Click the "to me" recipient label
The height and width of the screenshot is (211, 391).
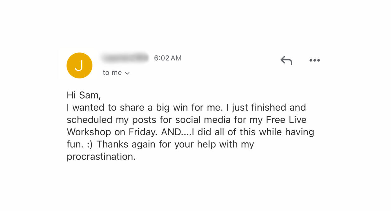click(x=112, y=73)
